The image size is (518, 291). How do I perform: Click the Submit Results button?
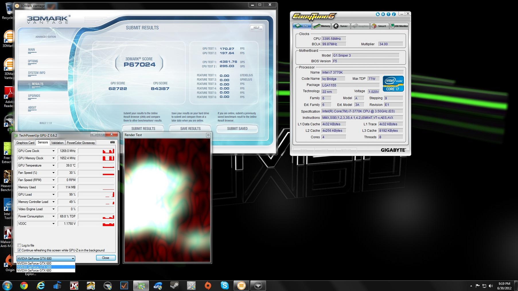pyautogui.click(x=143, y=129)
